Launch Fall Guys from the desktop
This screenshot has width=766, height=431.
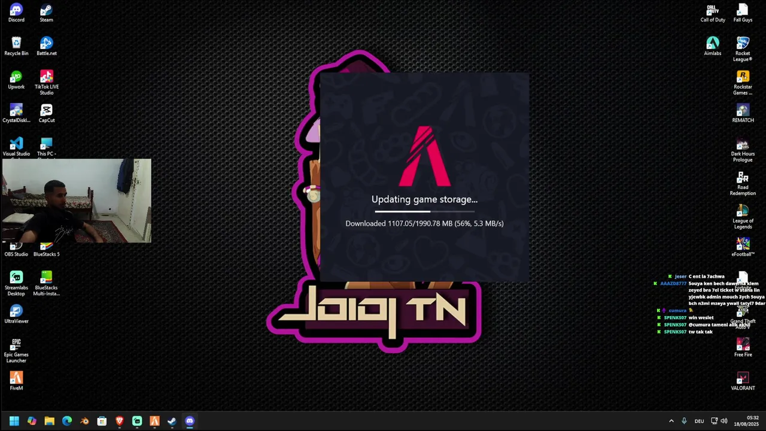point(743,13)
